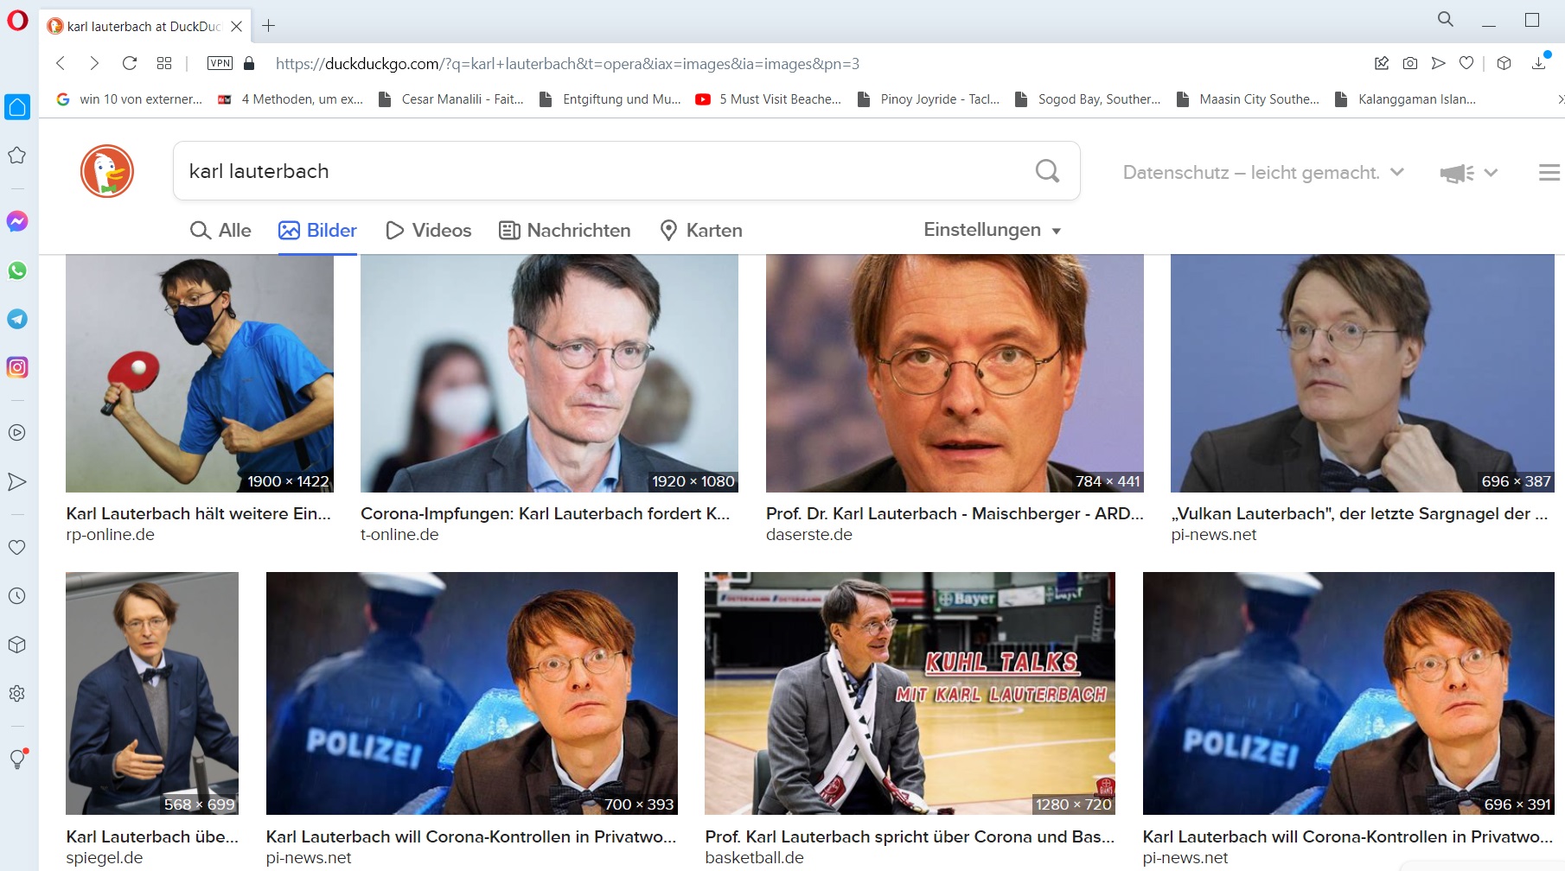
Task: Open browser history clock icon
Action: (17, 596)
